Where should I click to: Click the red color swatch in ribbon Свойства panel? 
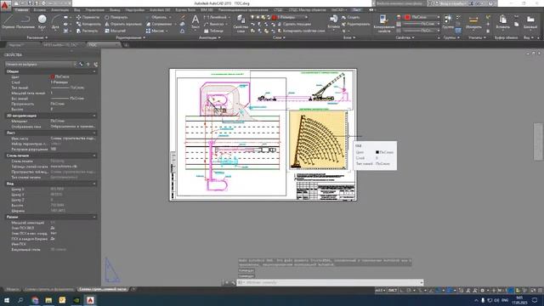(x=407, y=17)
